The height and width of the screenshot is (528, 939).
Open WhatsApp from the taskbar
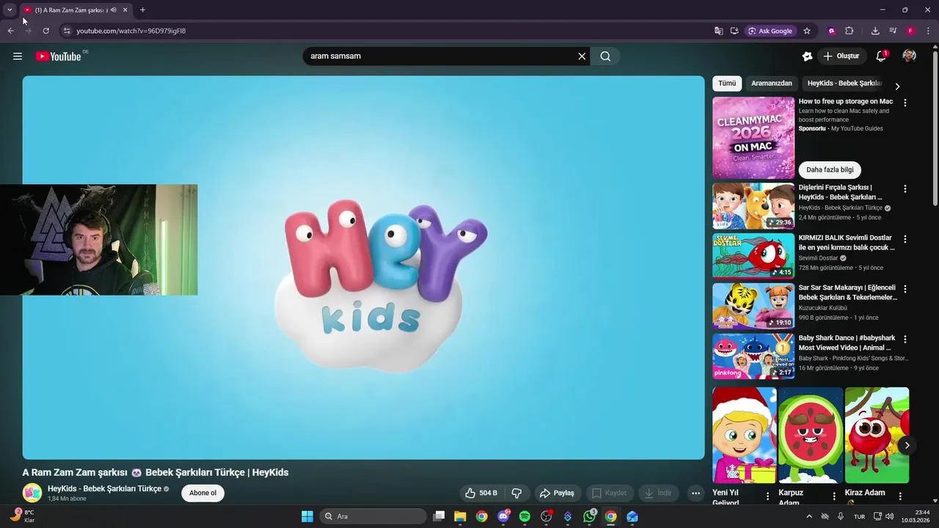click(x=589, y=516)
